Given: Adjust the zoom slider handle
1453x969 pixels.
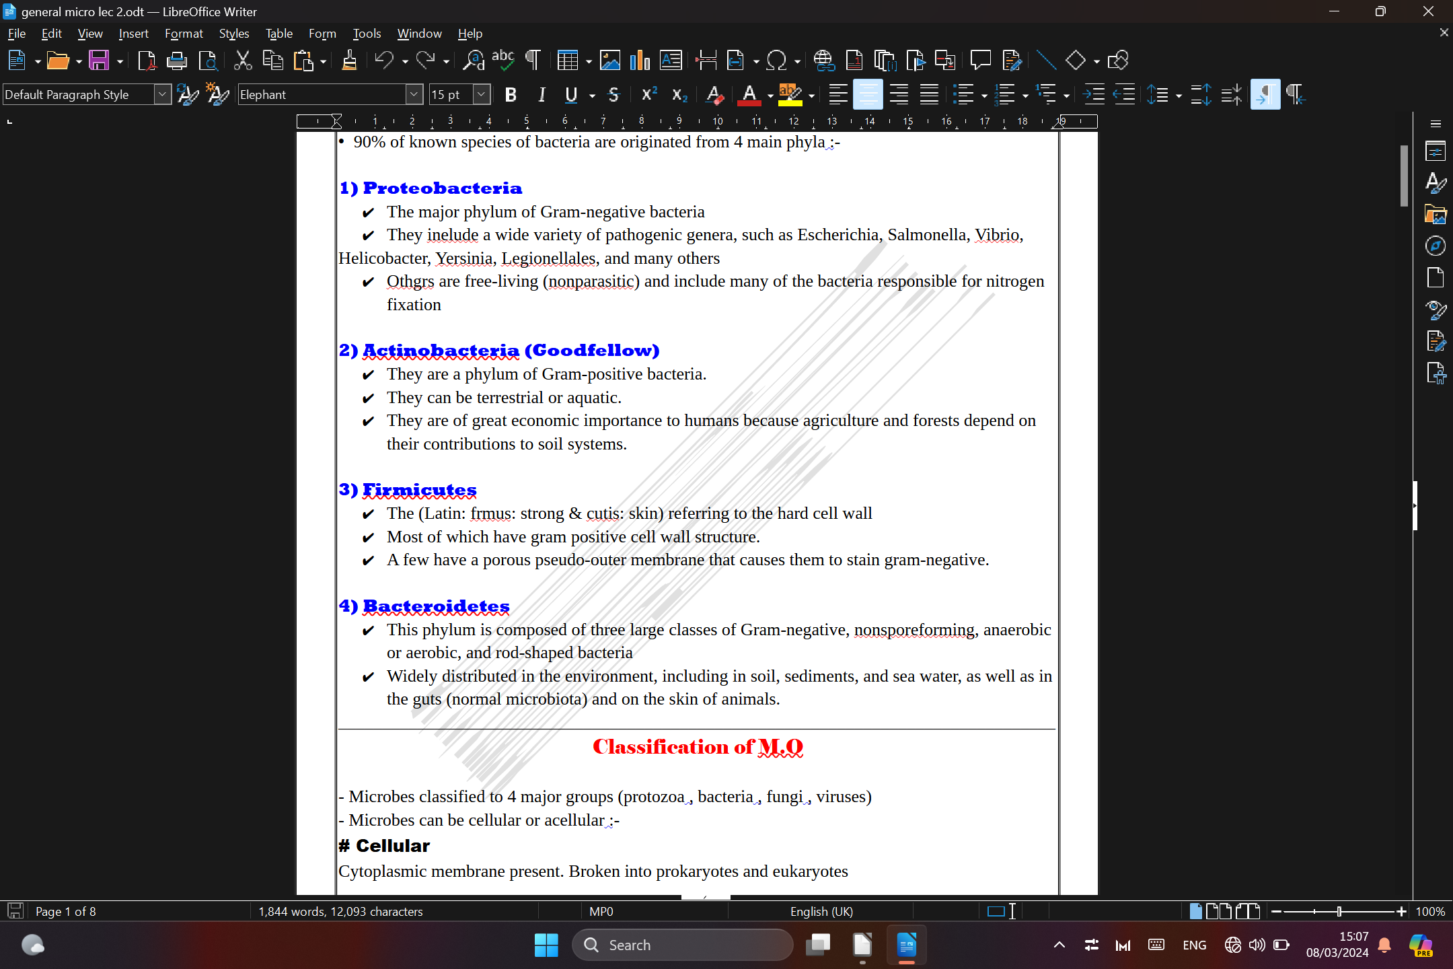Looking at the screenshot, I should [x=1339, y=912].
